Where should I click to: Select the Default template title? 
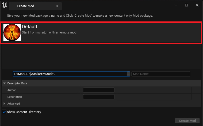click(29, 27)
